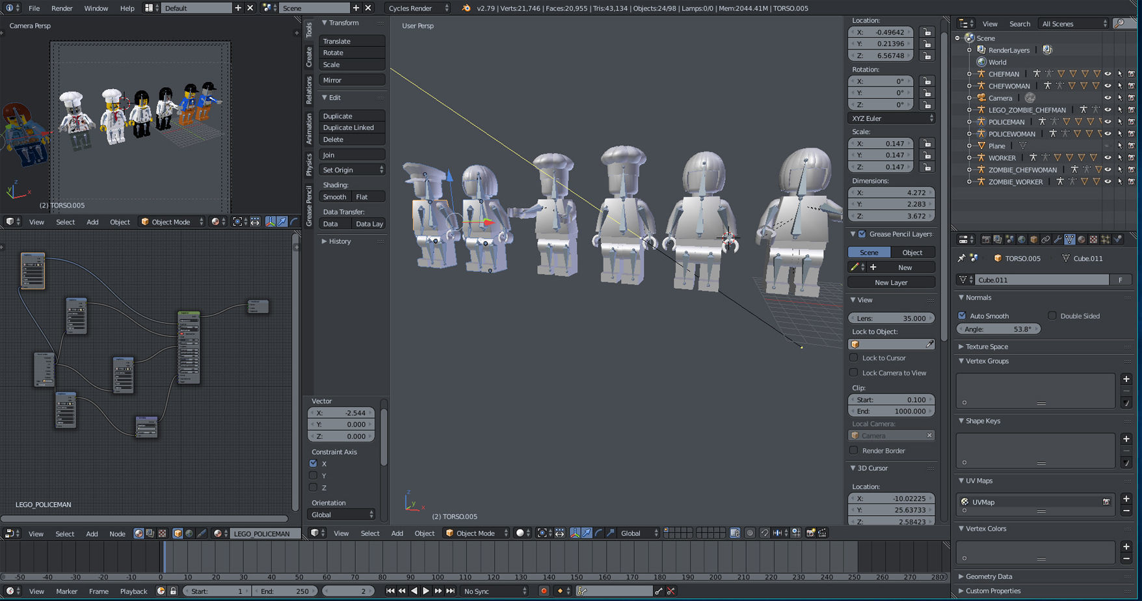Toggle lock on Location X

[x=927, y=32]
